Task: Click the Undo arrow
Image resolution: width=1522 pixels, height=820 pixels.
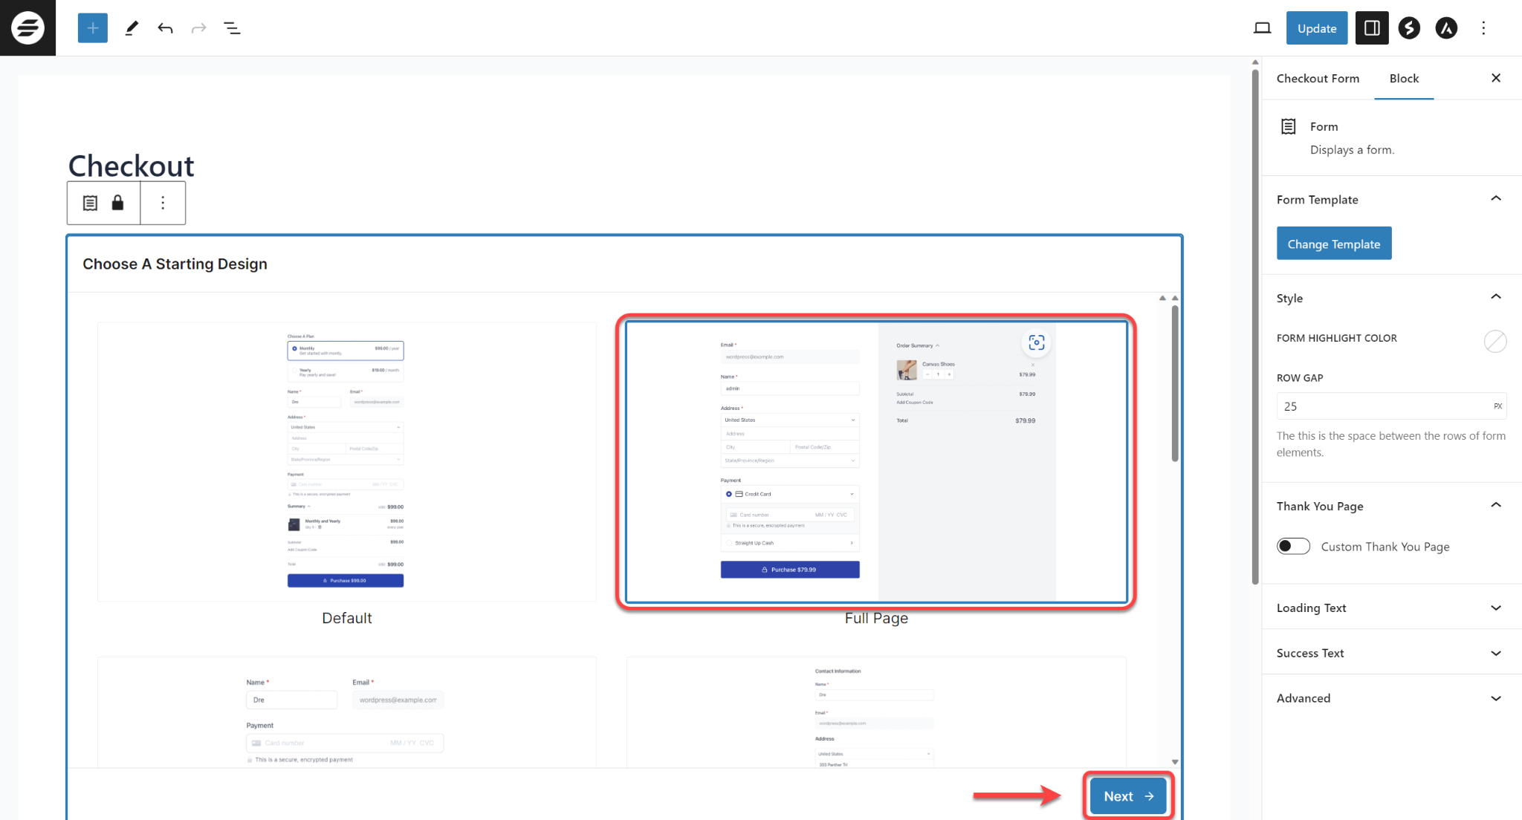Action: click(165, 27)
